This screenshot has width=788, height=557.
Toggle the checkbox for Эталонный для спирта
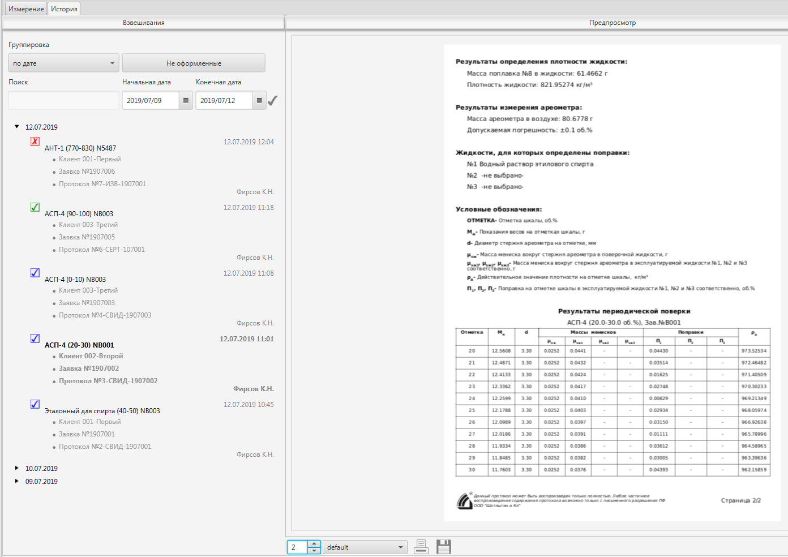pyautogui.click(x=35, y=404)
